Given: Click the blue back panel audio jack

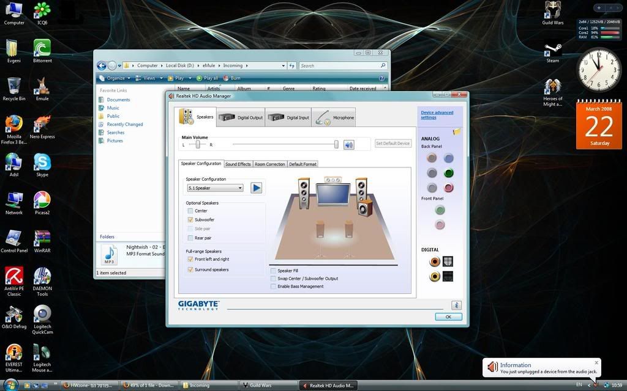Looking at the screenshot, I should tap(449, 158).
